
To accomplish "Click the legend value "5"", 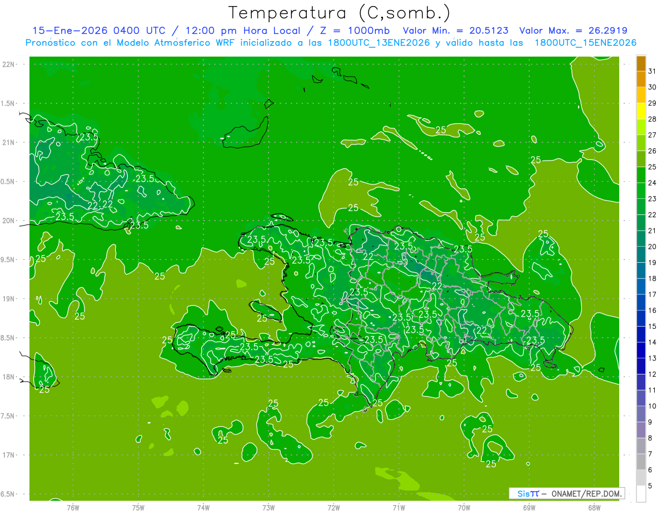I will (650, 486).
